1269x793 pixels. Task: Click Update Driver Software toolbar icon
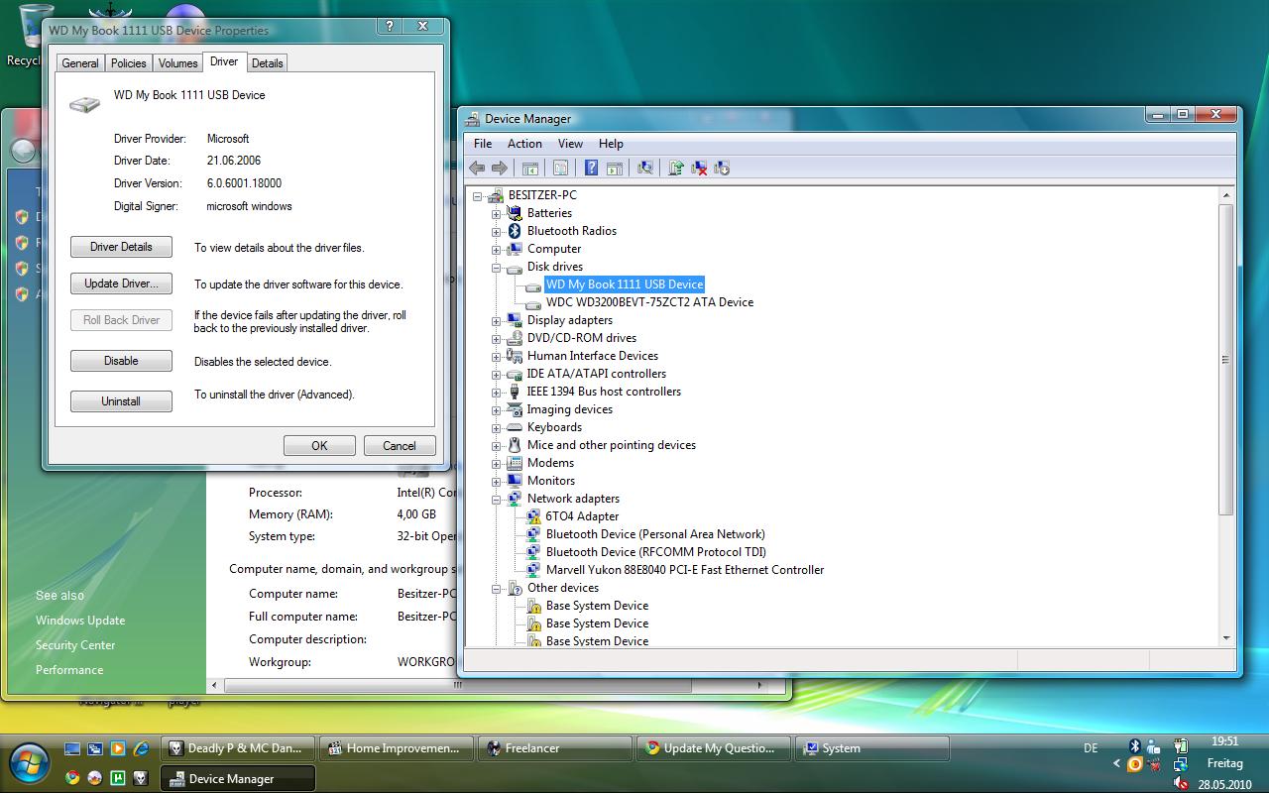click(x=676, y=169)
